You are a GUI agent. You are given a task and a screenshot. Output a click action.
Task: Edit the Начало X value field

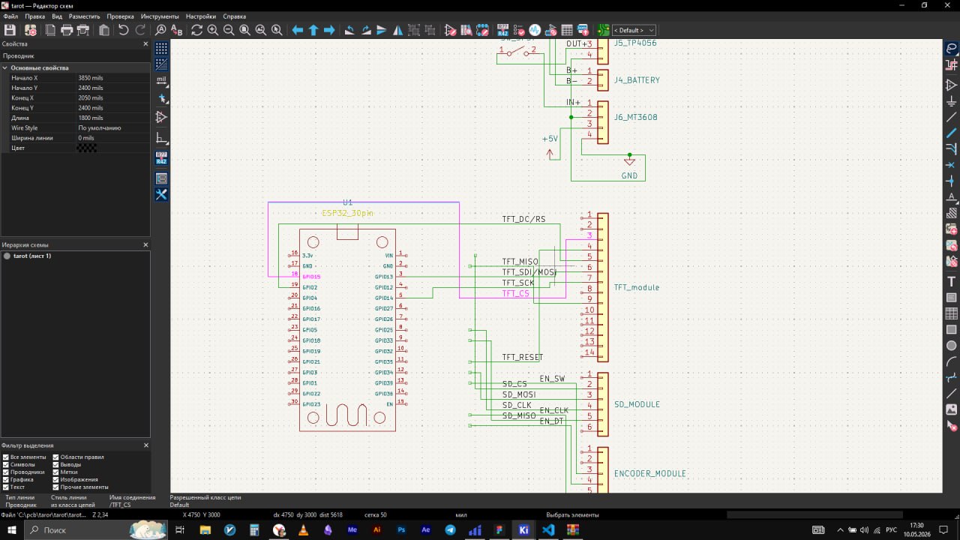click(112, 78)
